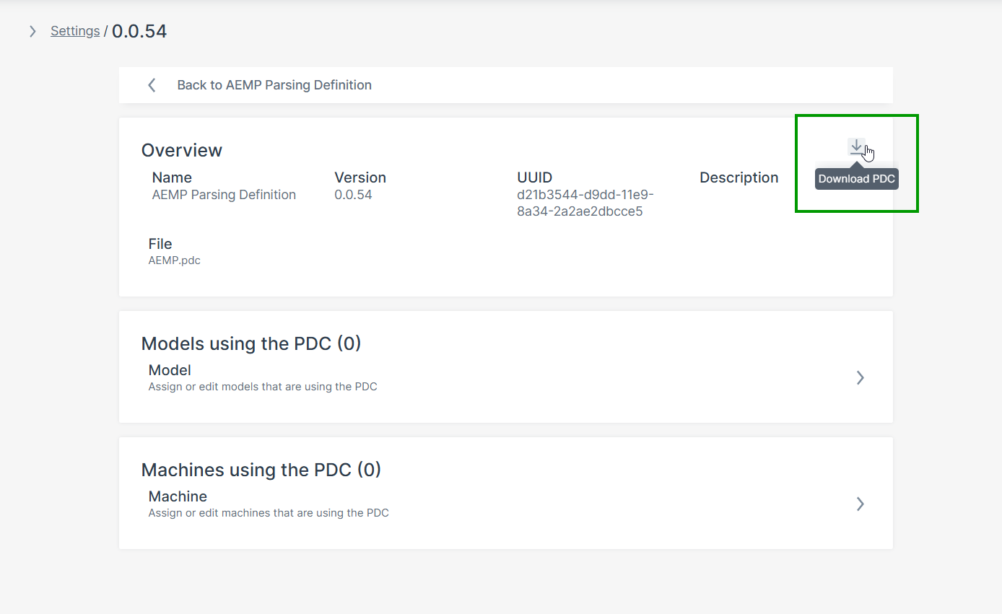Click the 'Machines using the PDC (0)' heading

click(261, 470)
